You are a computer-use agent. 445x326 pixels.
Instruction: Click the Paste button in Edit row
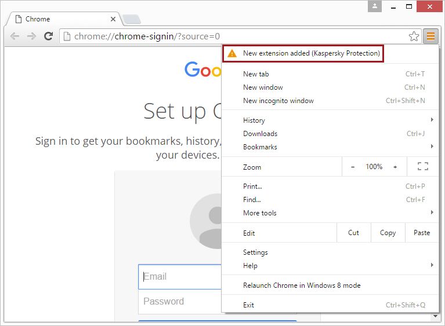tap(422, 233)
